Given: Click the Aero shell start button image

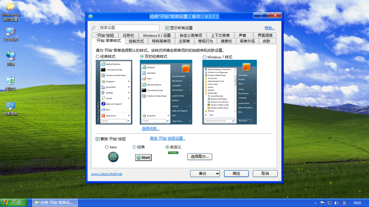Looking at the screenshot, I should 113,157.
